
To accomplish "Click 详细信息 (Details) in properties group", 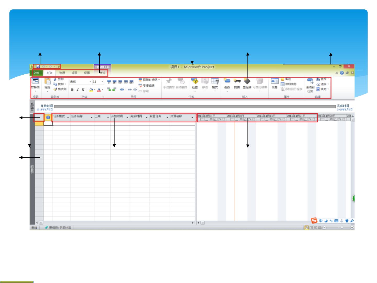I will click(x=289, y=84).
